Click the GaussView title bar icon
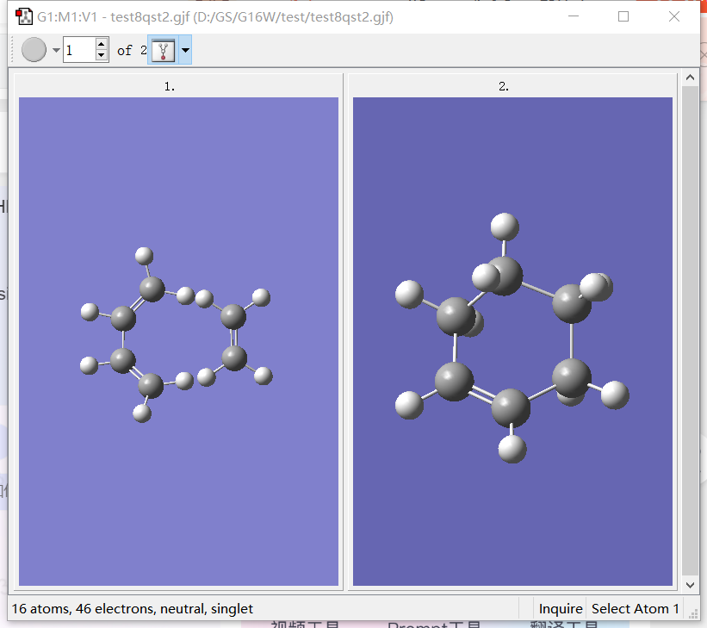The image size is (707, 628). tap(24, 16)
